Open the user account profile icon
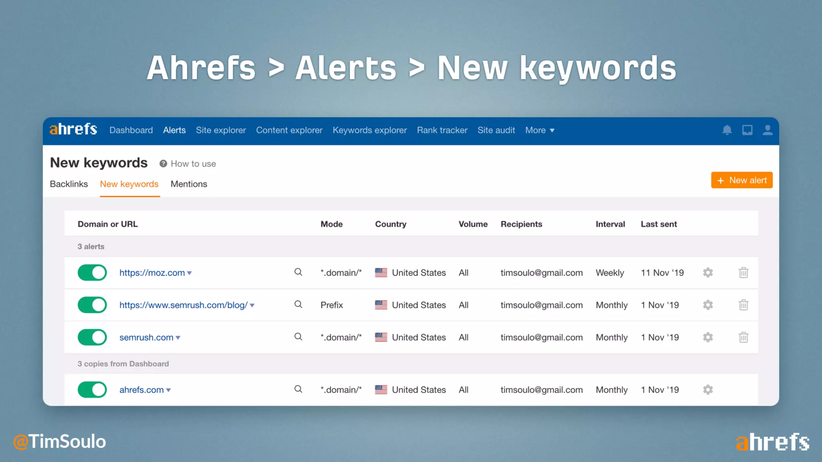This screenshot has width=822, height=462. coord(767,130)
